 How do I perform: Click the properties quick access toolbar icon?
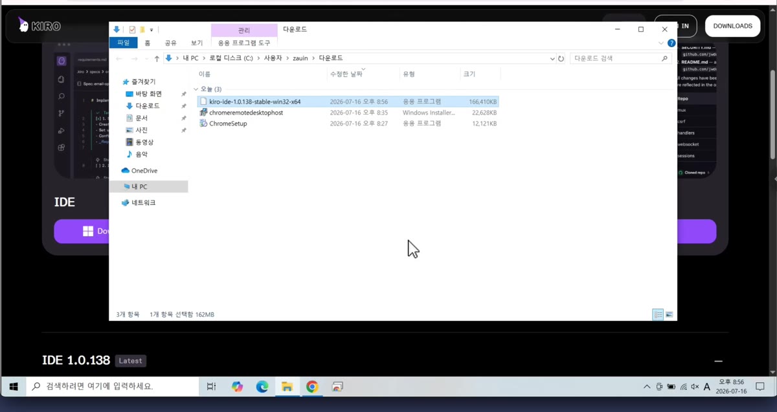point(132,30)
